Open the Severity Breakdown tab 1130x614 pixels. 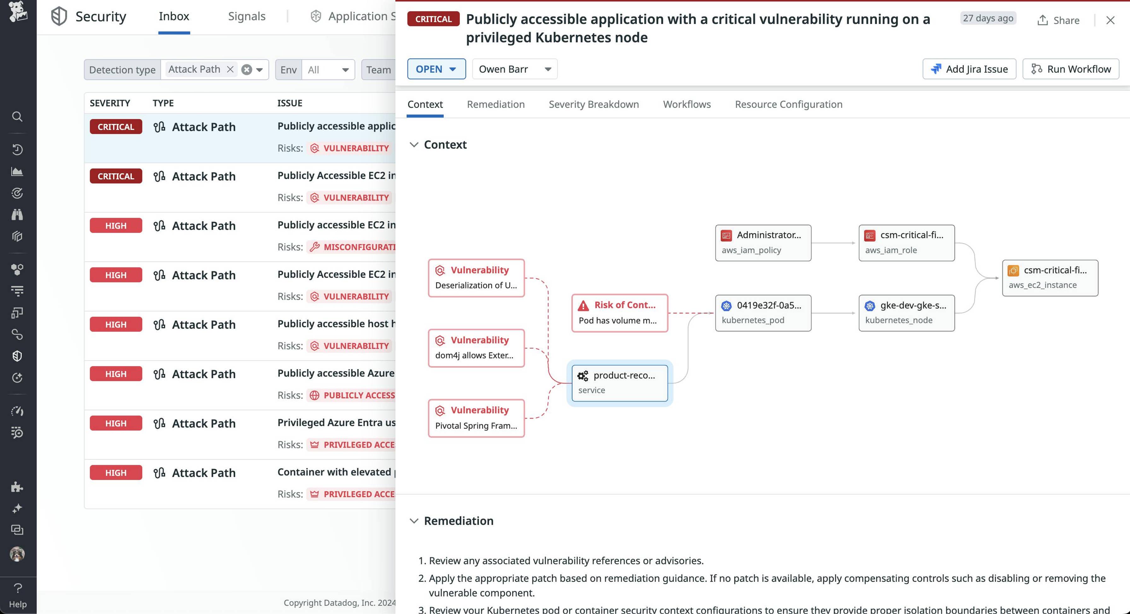(593, 104)
